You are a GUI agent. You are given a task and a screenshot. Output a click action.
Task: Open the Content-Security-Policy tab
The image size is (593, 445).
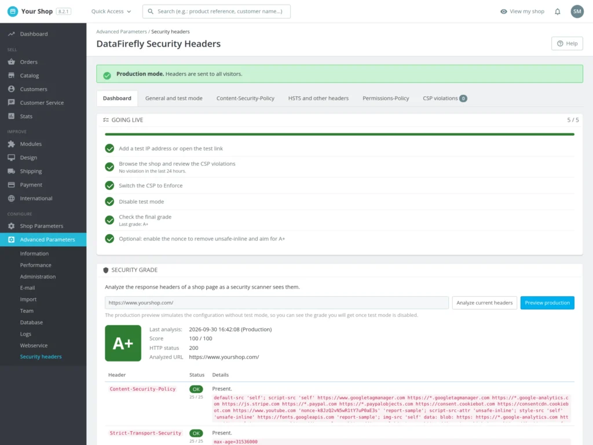[x=246, y=99]
